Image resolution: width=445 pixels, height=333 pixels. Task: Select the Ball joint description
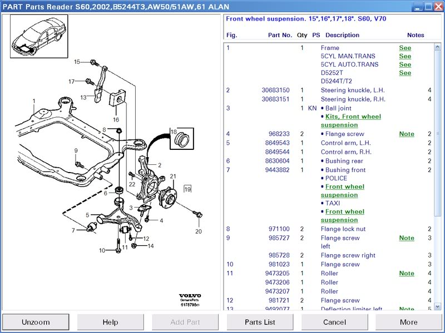(338, 108)
